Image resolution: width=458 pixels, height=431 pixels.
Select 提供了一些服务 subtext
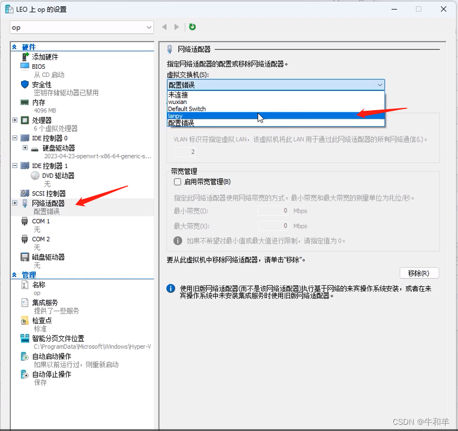click(56, 311)
